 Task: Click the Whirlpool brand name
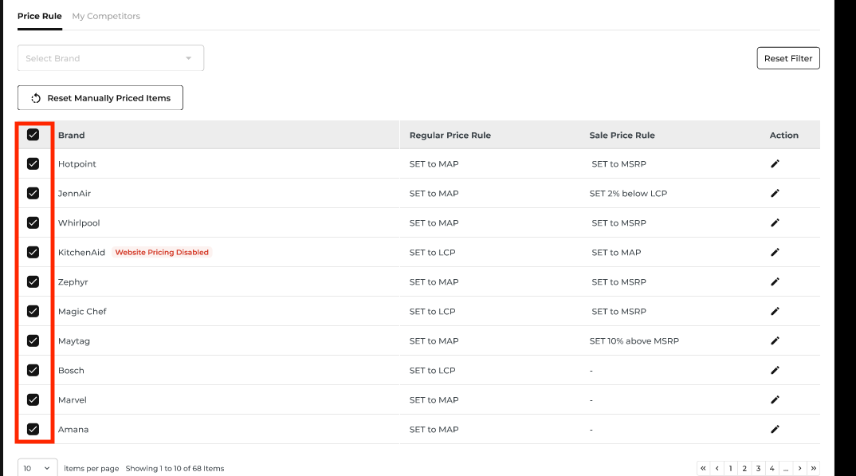(79, 222)
